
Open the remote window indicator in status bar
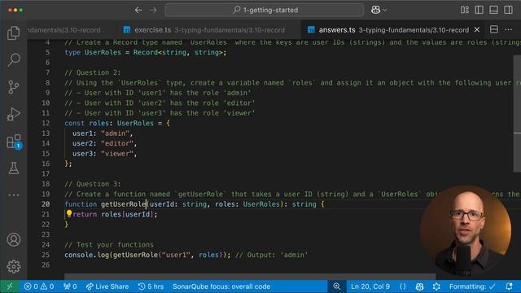coord(10,286)
